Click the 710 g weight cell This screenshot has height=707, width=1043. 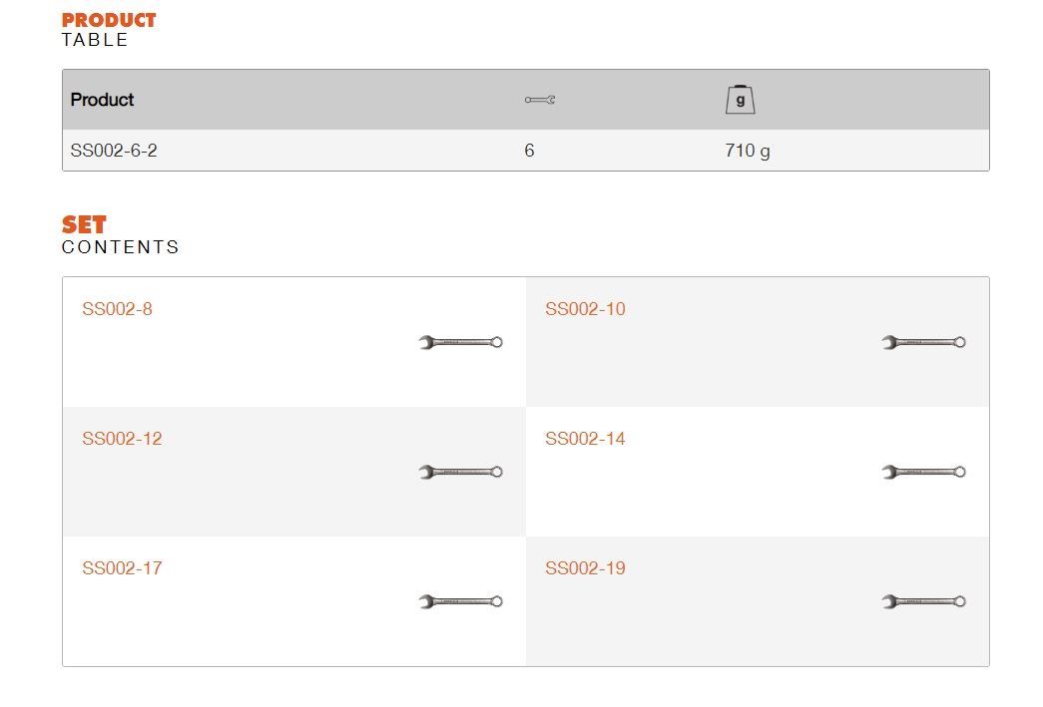[747, 151]
